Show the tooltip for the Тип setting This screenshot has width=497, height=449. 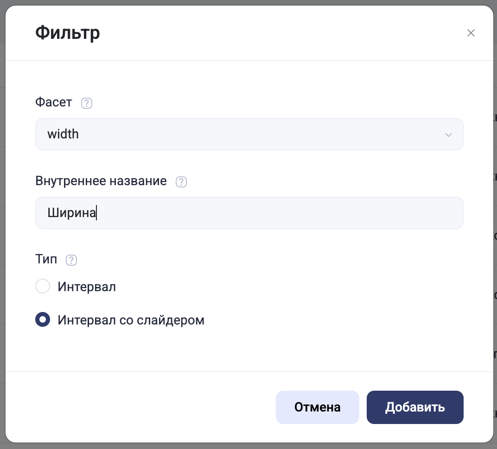[71, 260]
